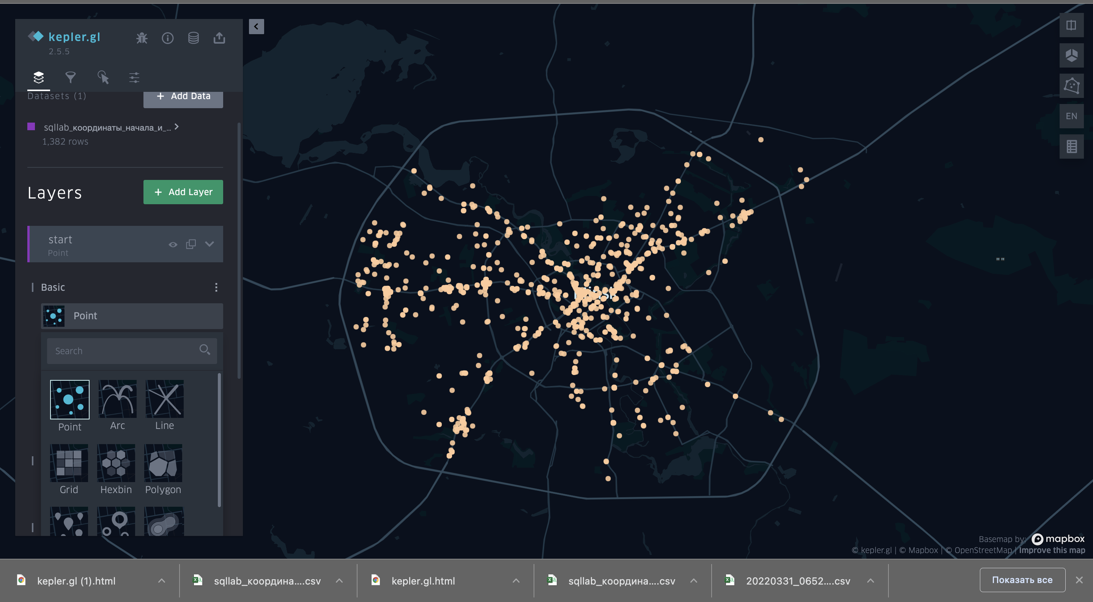The height and width of the screenshot is (602, 1093).
Task: Open cloud storage database icon
Action: click(194, 38)
